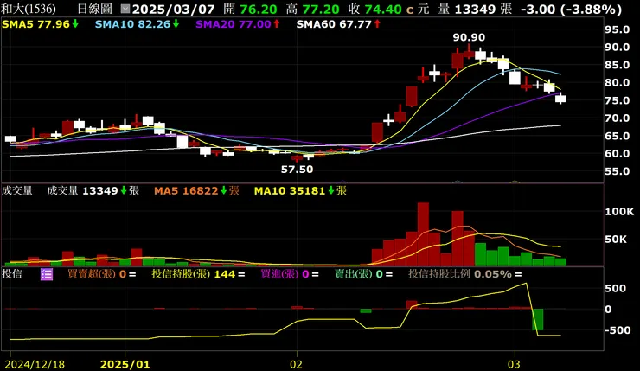Click the 95.0 price axis label
Viewport: 640px width, 371px height.
click(618, 29)
